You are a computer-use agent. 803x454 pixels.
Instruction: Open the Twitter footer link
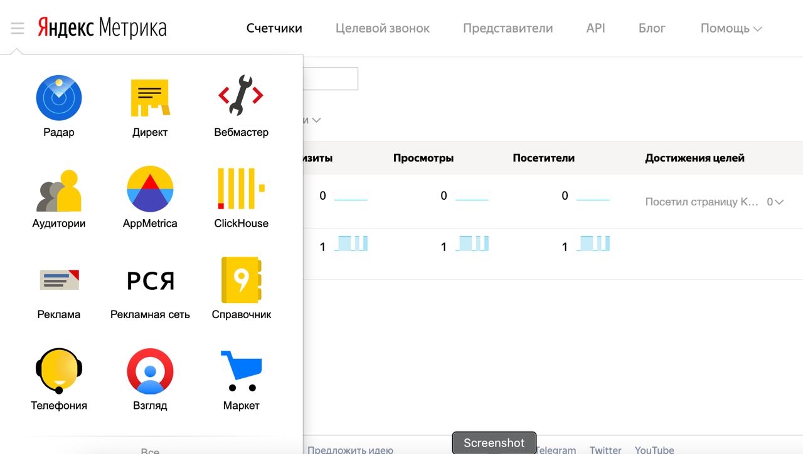point(605,449)
